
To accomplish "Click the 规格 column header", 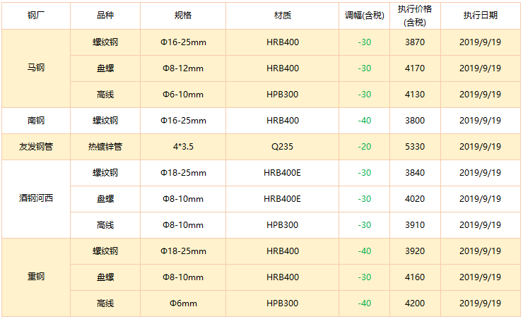I will click(183, 16).
